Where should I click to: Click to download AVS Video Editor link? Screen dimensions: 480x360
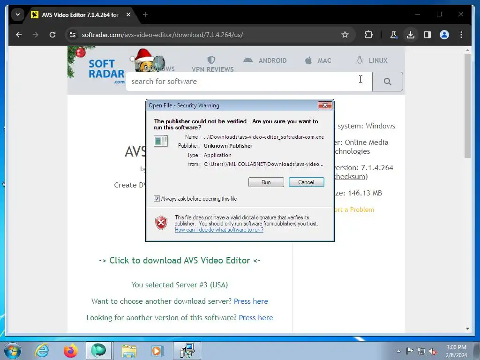pos(180,261)
